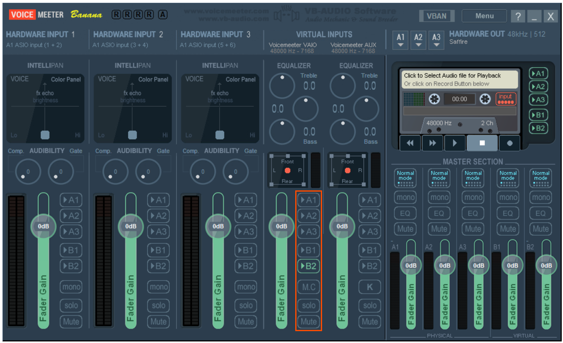Disable B2 routing on Voicemeeter VAIO strip
This screenshot has height=343, width=563.
click(309, 266)
